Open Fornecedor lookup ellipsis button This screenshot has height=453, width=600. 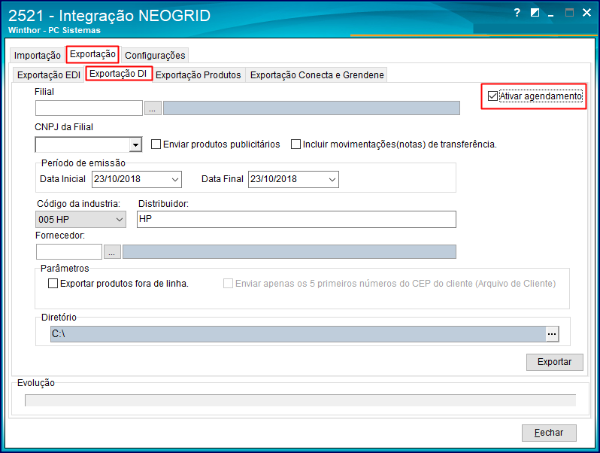coord(112,252)
